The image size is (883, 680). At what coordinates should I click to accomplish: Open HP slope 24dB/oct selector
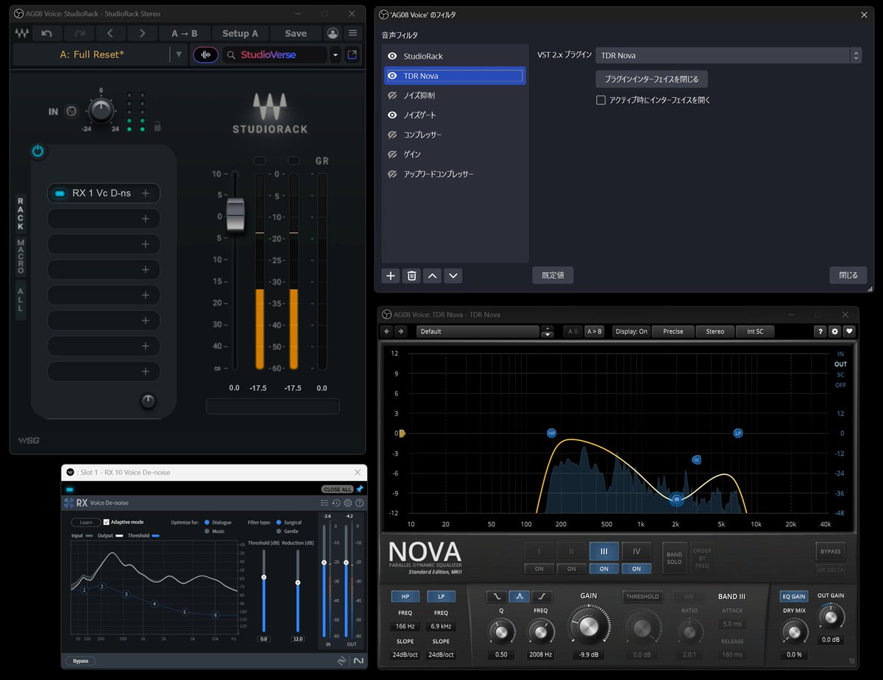point(405,654)
